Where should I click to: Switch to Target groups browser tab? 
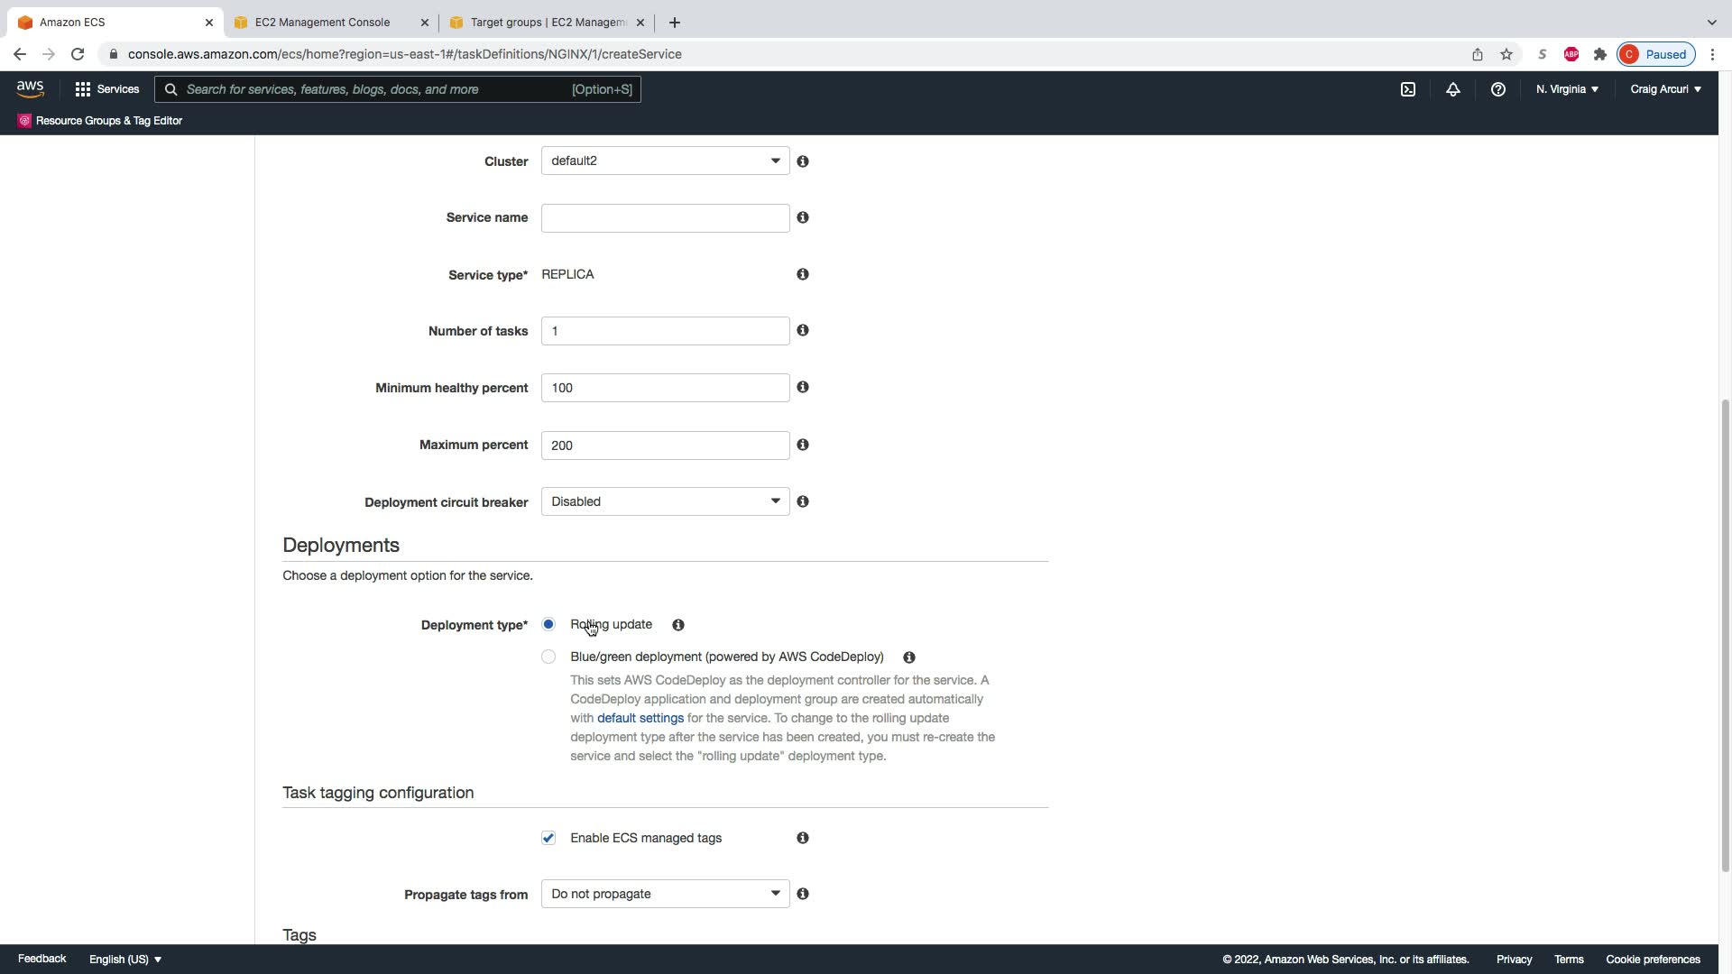coord(547,23)
